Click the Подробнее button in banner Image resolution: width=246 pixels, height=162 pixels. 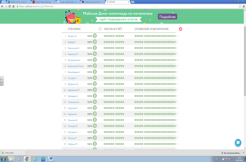167,17
